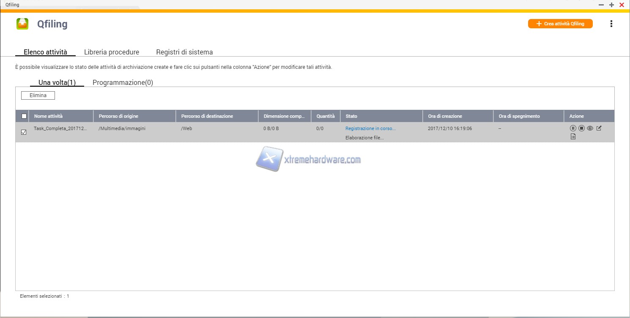Viewport: 630px width, 318px height.
Task: Pause the running Task_Completa activity
Action: (573, 128)
